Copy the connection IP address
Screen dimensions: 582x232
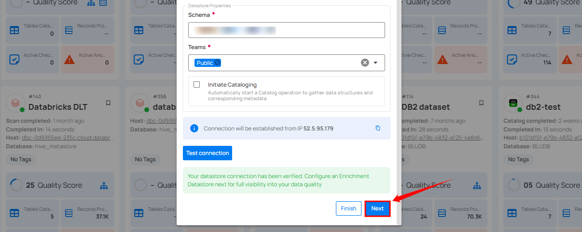coord(378,128)
